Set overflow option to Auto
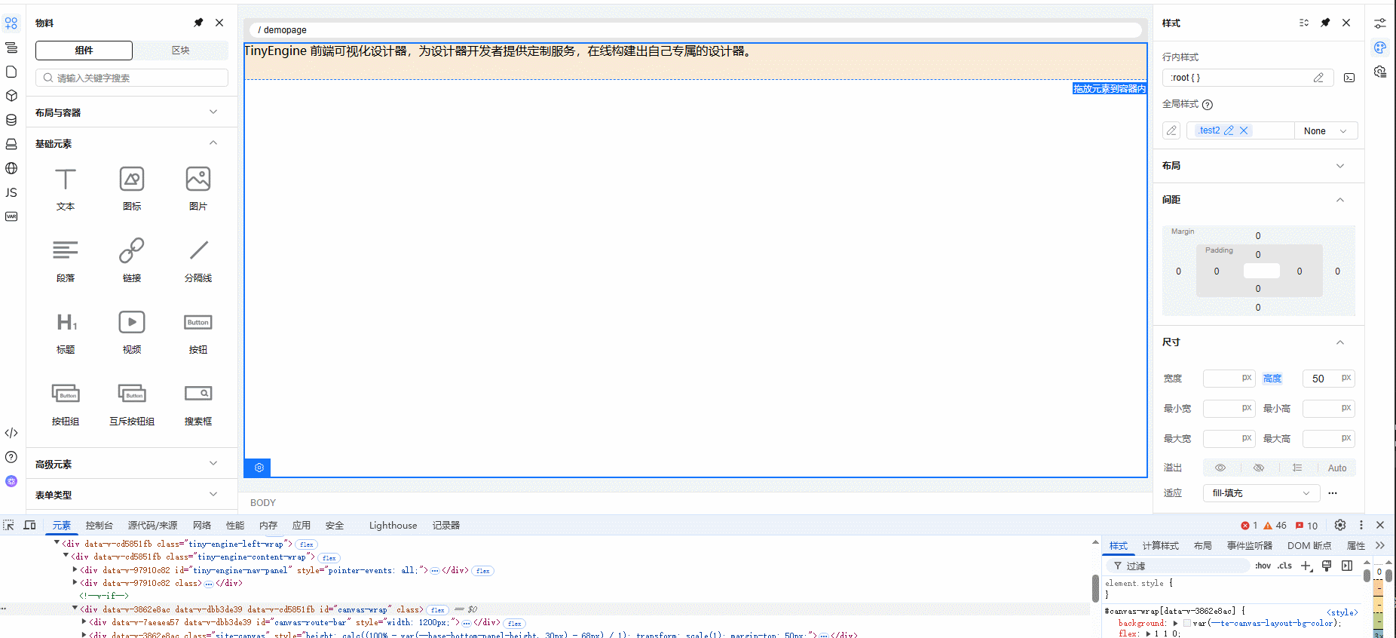1396x638 pixels. (x=1336, y=468)
